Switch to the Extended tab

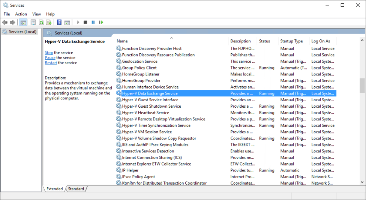[x=55, y=189]
